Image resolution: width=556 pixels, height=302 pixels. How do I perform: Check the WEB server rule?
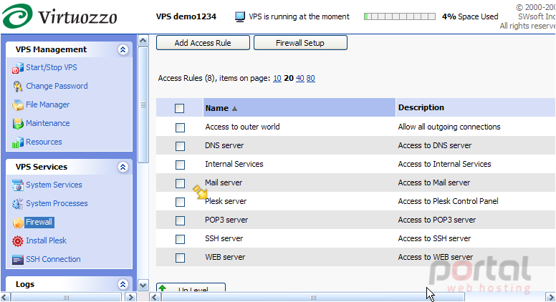coord(180,258)
